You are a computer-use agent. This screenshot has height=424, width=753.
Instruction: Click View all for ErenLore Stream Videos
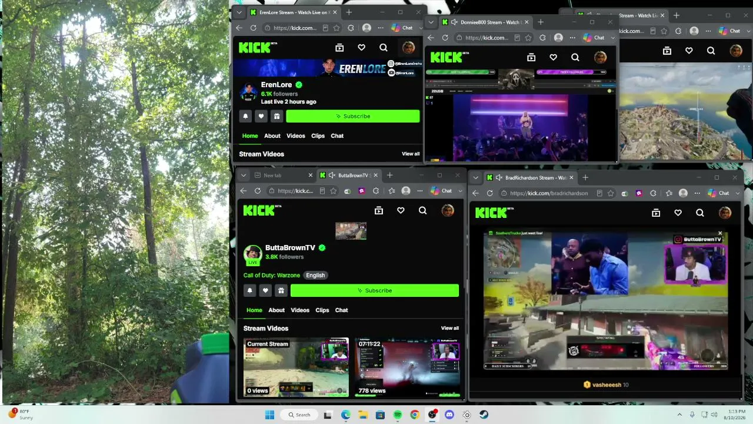click(411, 154)
